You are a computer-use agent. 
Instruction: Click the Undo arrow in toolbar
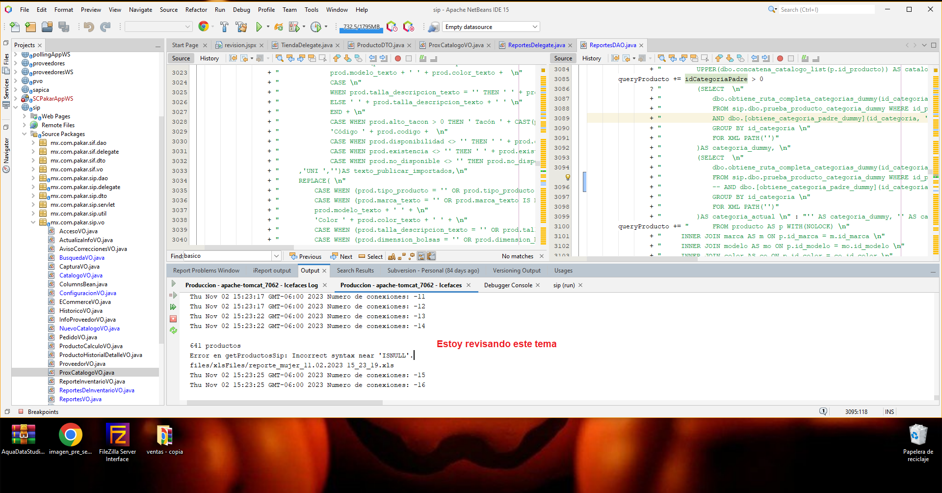click(x=89, y=27)
